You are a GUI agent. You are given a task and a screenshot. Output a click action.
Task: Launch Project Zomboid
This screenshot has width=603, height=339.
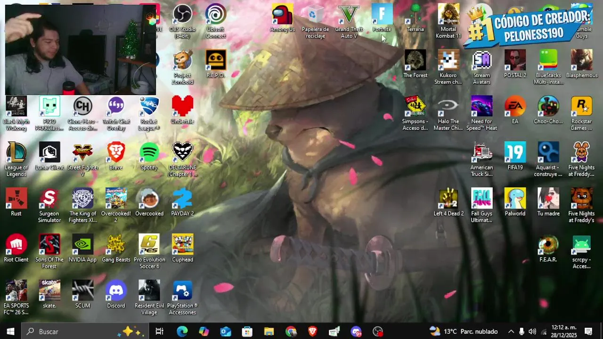pyautogui.click(x=182, y=68)
